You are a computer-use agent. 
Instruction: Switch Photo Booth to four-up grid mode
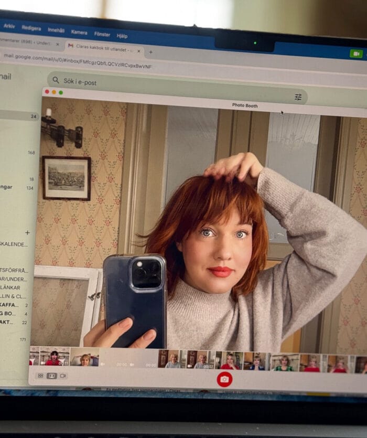click(40, 376)
